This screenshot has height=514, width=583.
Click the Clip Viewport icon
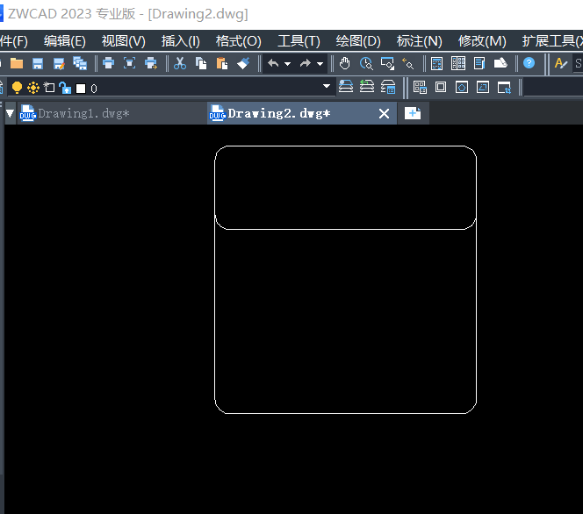[x=504, y=88]
